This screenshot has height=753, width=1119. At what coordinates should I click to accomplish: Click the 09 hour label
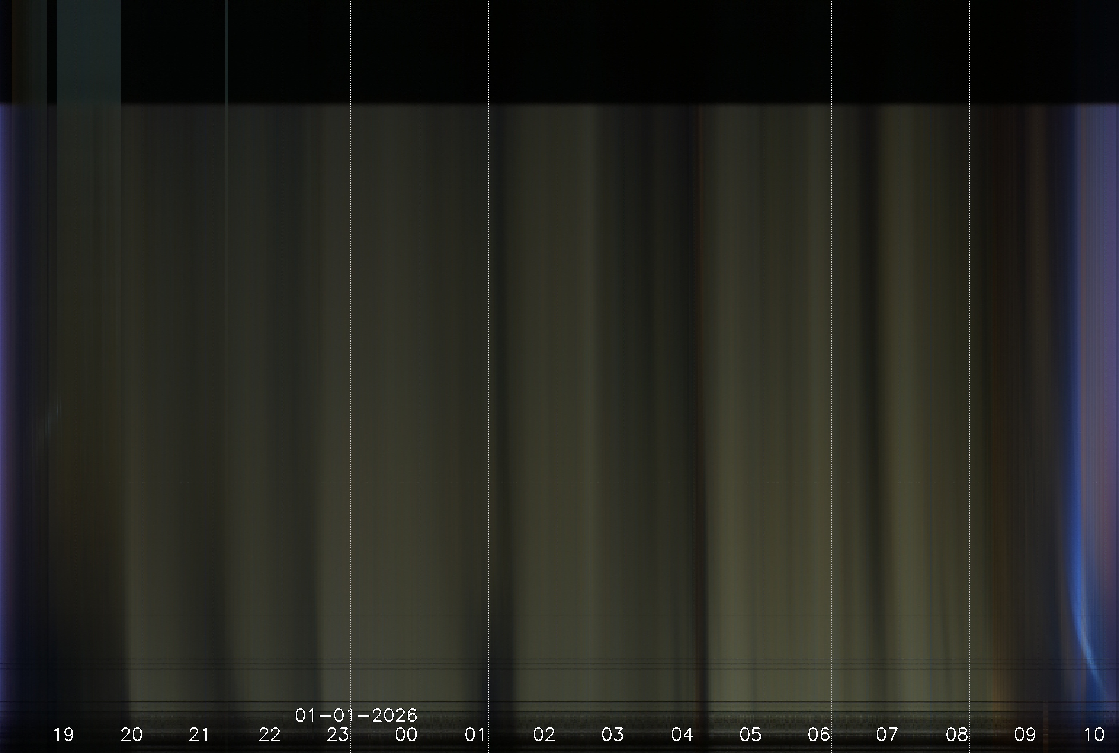[1025, 734]
